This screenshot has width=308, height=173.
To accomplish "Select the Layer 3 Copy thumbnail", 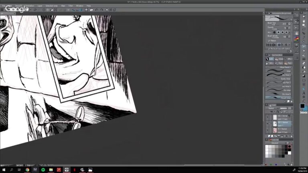I will pos(275,117).
